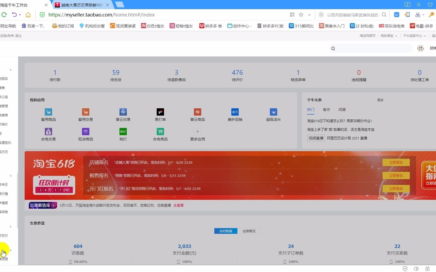
Task: Expand the scissors tool dropdown arrow
Action: [423, 15]
